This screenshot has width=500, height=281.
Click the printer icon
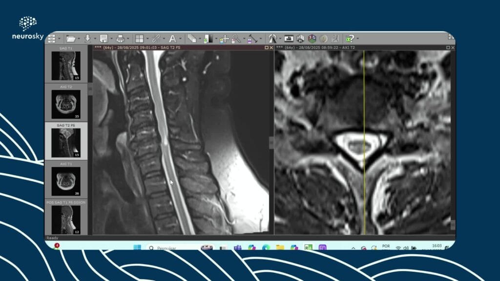120,39
